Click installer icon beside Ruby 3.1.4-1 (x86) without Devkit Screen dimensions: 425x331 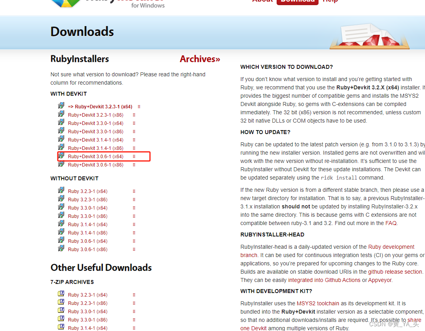61,232
